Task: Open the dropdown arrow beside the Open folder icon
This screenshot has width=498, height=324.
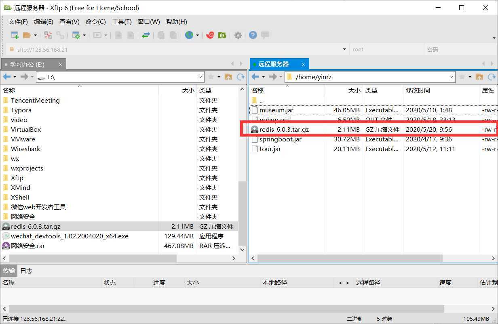Action: 35,35
